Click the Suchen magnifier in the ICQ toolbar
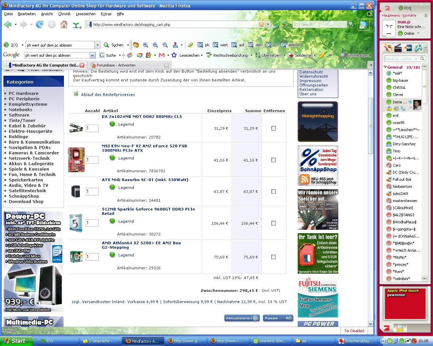Image resolution: width=433 pixels, height=346 pixels. [x=106, y=45]
